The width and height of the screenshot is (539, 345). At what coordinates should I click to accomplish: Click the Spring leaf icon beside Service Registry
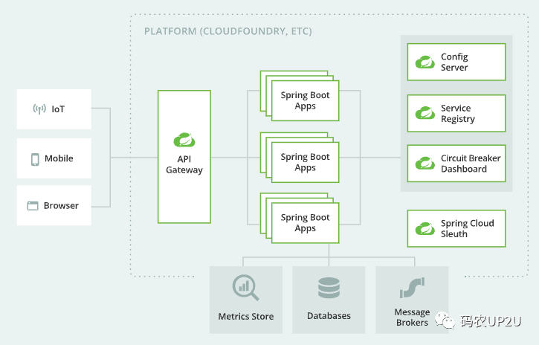pyautogui.click(x=425, y=113)
